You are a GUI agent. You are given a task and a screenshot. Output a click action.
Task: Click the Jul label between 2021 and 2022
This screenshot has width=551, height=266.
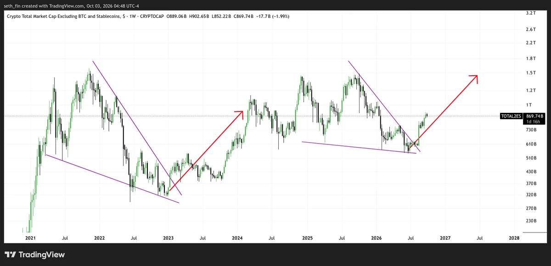[65, 238]
